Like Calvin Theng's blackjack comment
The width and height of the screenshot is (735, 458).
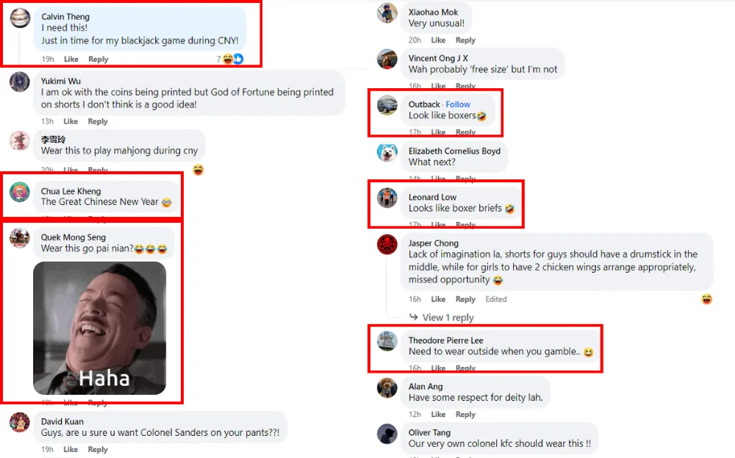click(x=71, y=59)
